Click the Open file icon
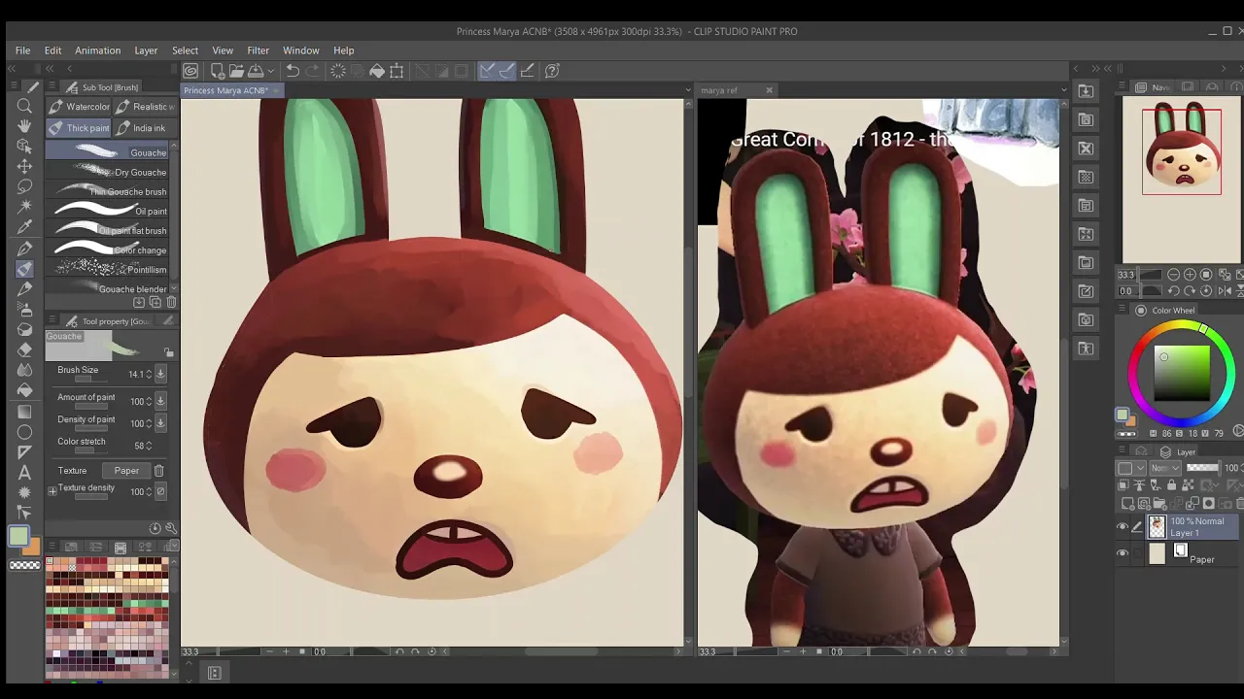The image size is (1244, 699). 236,71
